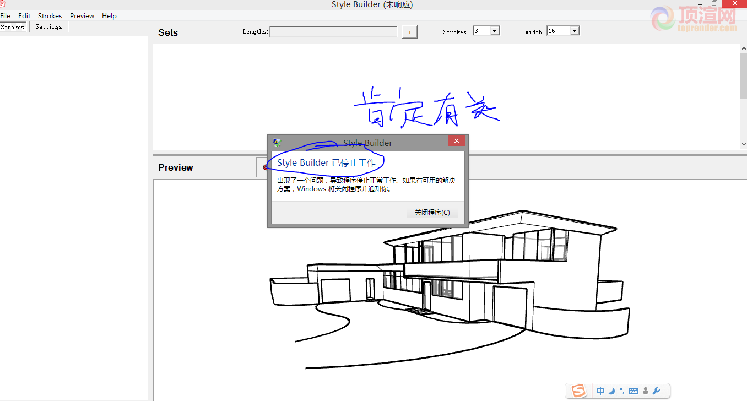Viewport: 747px width, 401px height.
Task: Open the IME wrench settings icon
Action: click(x=656, y=391)
